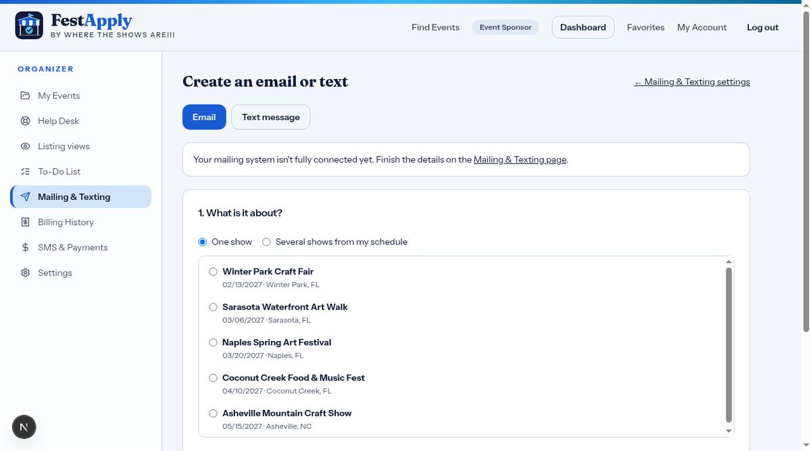Choose the Sarasota Waterfront Art Walk radio

click(213, 307)
